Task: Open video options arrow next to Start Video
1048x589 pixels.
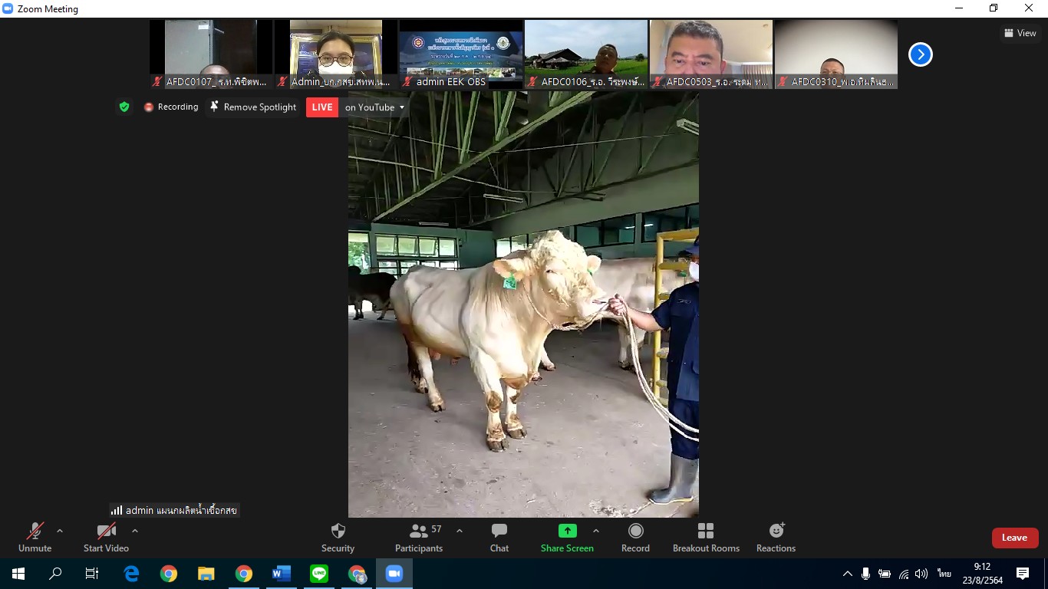Action: tap(135, 531)
